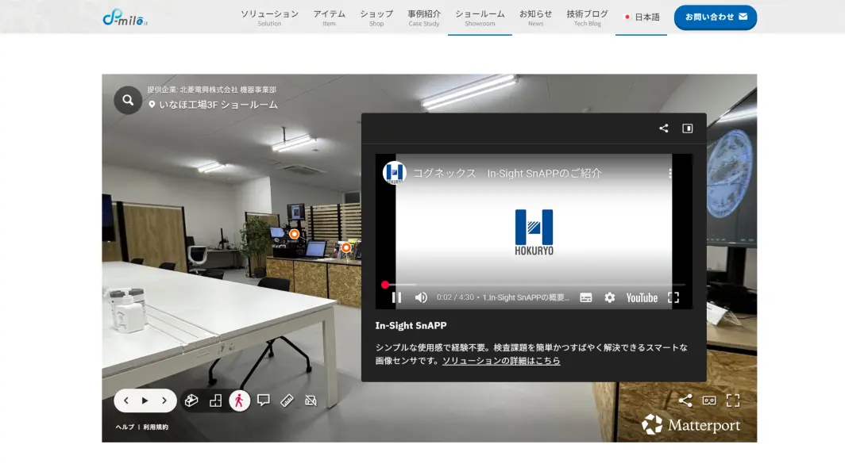Viewport: 845px width, 475px height.
Task: Toggle the crossed-out view icon in toolbar
Action: tap(311, 400)
